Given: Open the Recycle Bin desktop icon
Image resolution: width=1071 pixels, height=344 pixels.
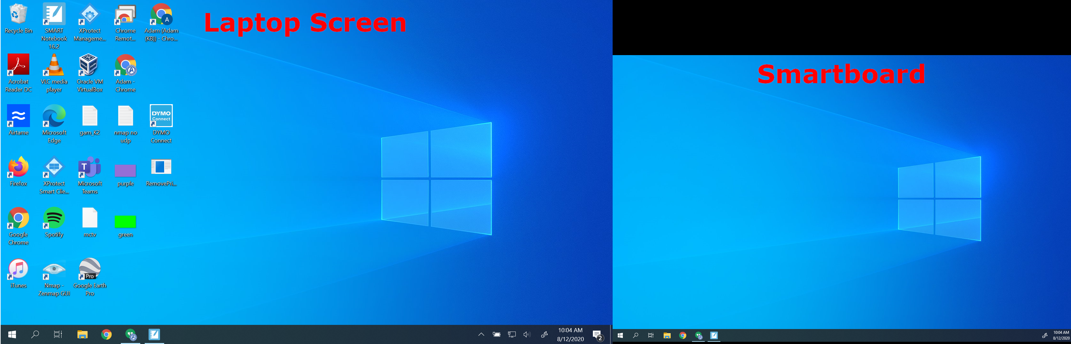Looking at the screenshot, I should 18,15.
